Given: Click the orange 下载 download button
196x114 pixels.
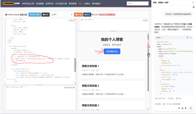Looking at the screenshot, I should [x=78, y=15].
